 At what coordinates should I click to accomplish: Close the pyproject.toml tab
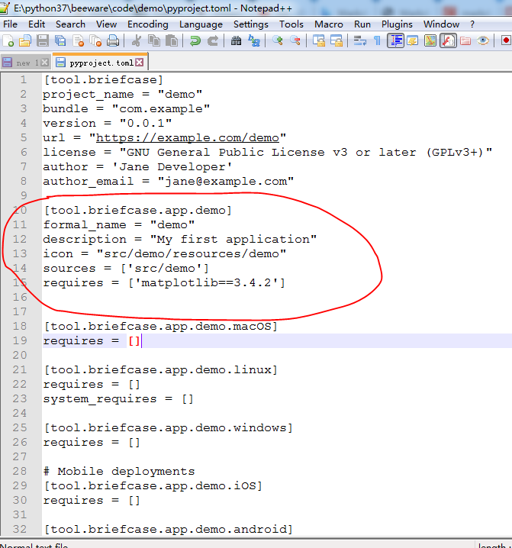tap(140, 63)
